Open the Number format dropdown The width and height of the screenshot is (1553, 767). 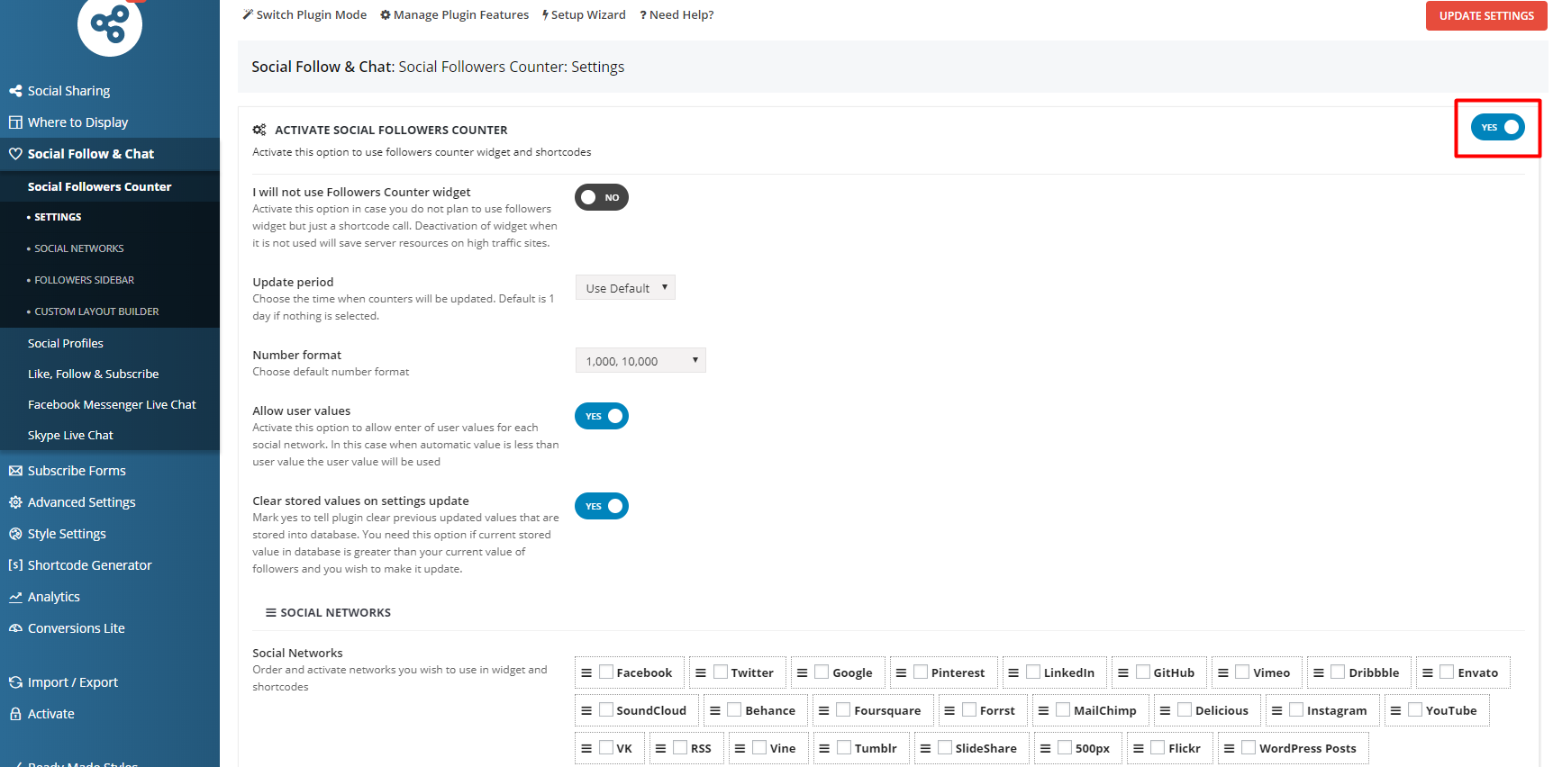click(640, 361)
